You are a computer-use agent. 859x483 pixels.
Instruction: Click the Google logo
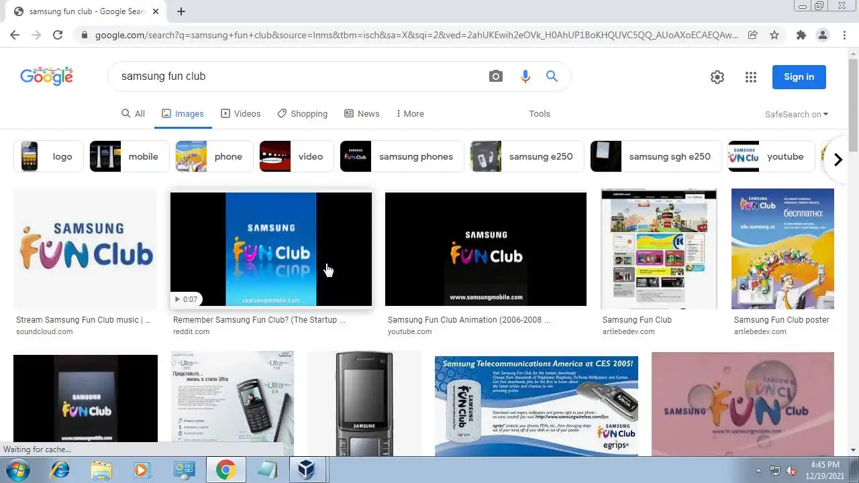(x=46, y=76)
